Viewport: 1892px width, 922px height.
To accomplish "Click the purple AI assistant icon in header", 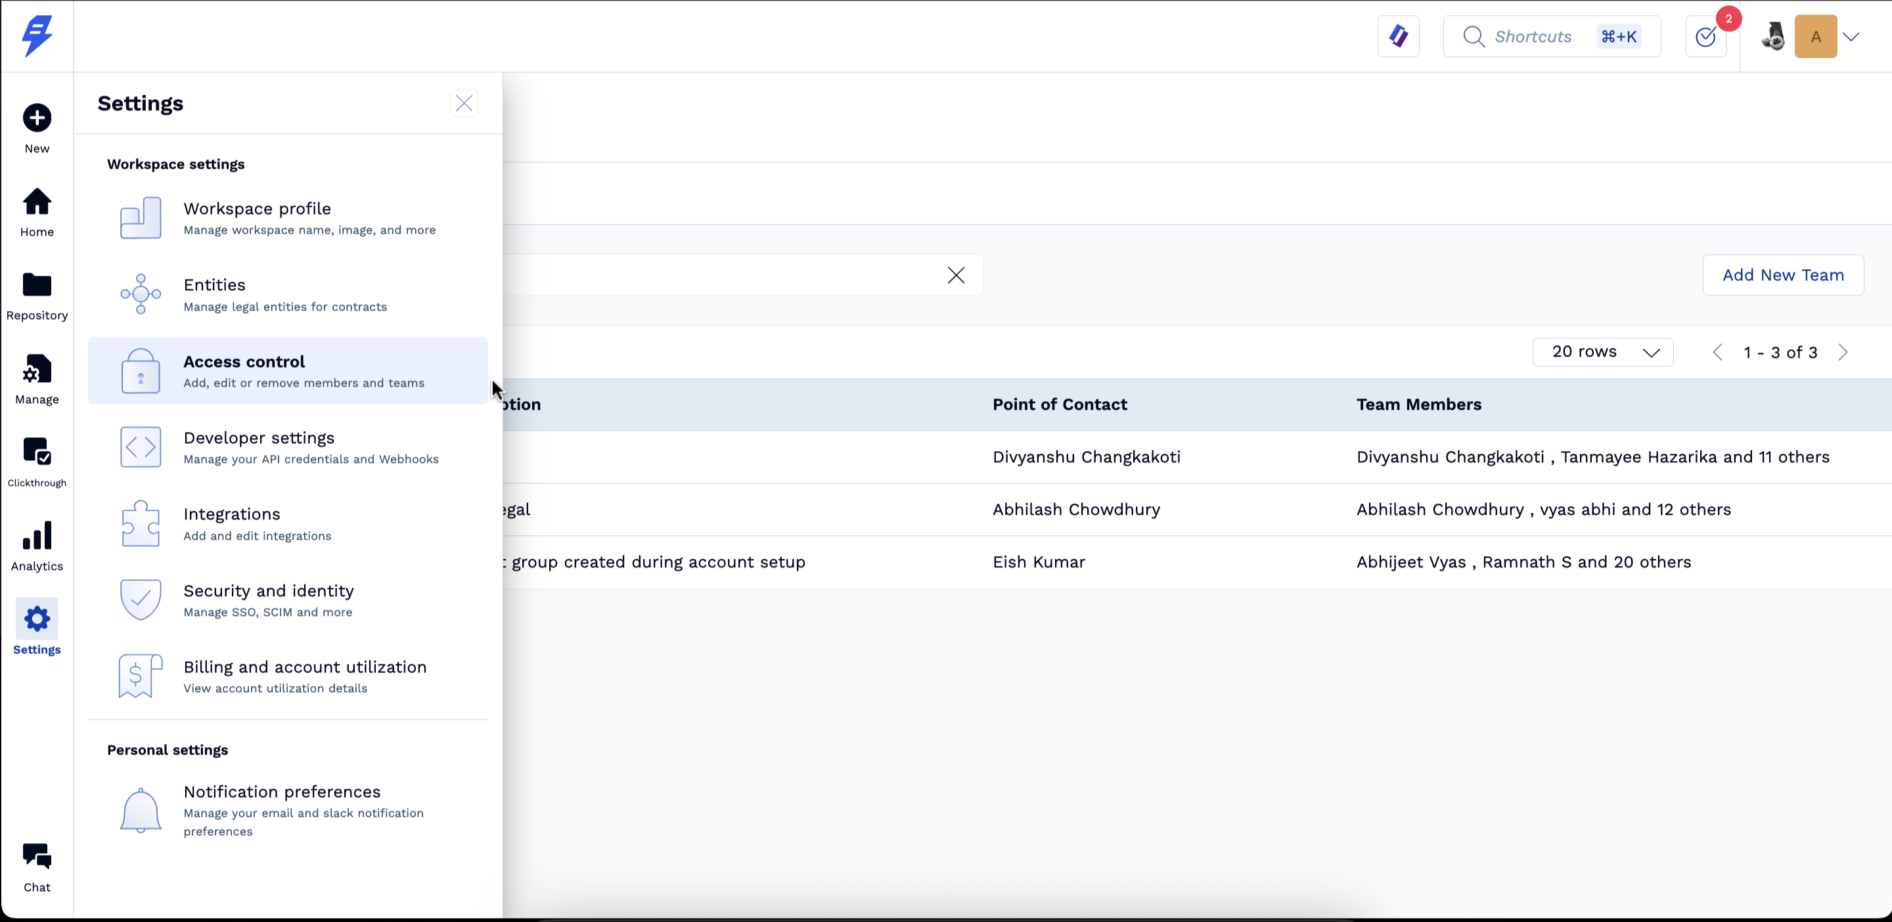I will pos(1399,37).
